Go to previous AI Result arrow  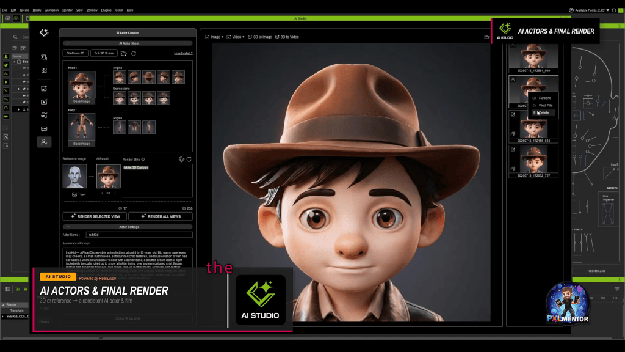coord(102,193)
